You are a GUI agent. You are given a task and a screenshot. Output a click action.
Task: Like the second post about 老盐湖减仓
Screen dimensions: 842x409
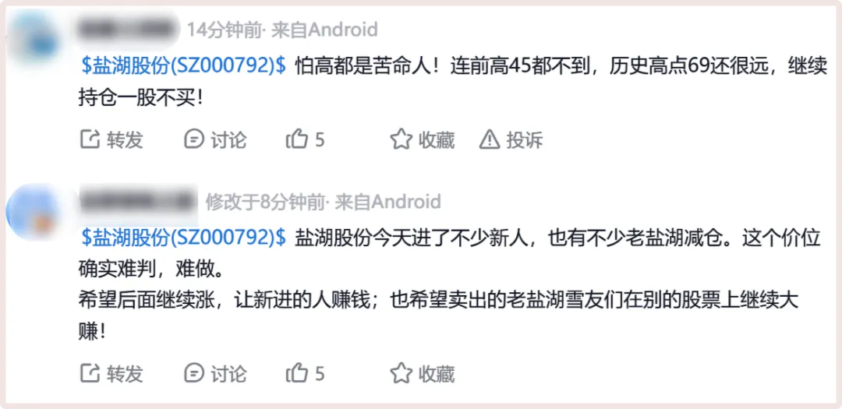click(298, 373)
